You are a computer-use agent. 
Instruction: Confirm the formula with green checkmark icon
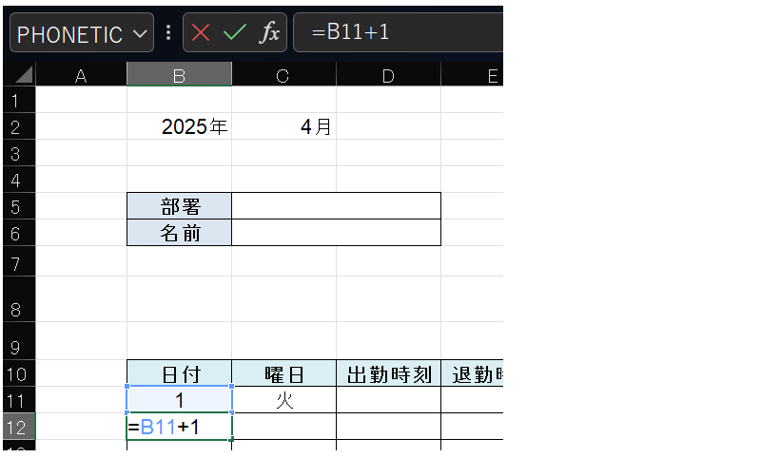tap(234, 33)
